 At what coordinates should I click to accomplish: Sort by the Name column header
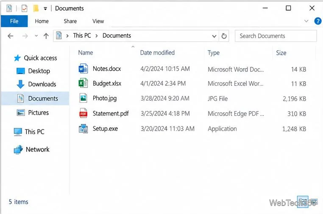coord(86,53)
